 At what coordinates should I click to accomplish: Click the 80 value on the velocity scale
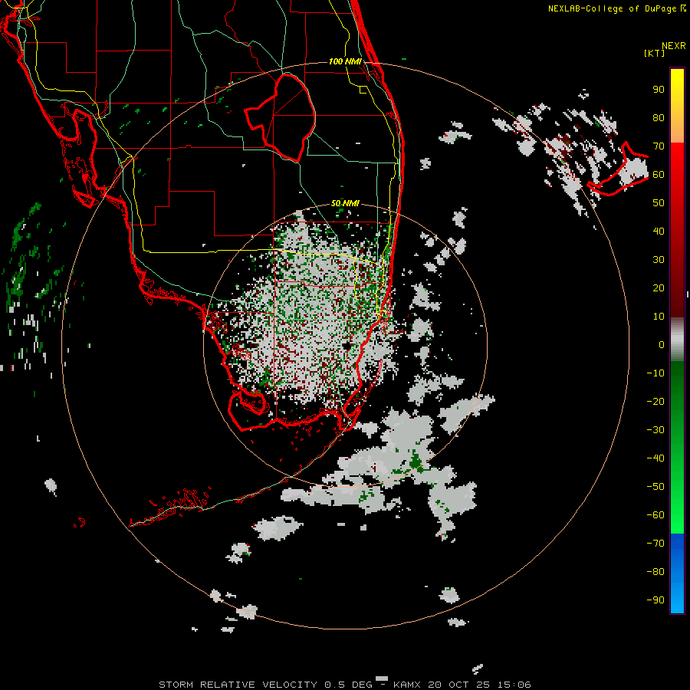659,117
